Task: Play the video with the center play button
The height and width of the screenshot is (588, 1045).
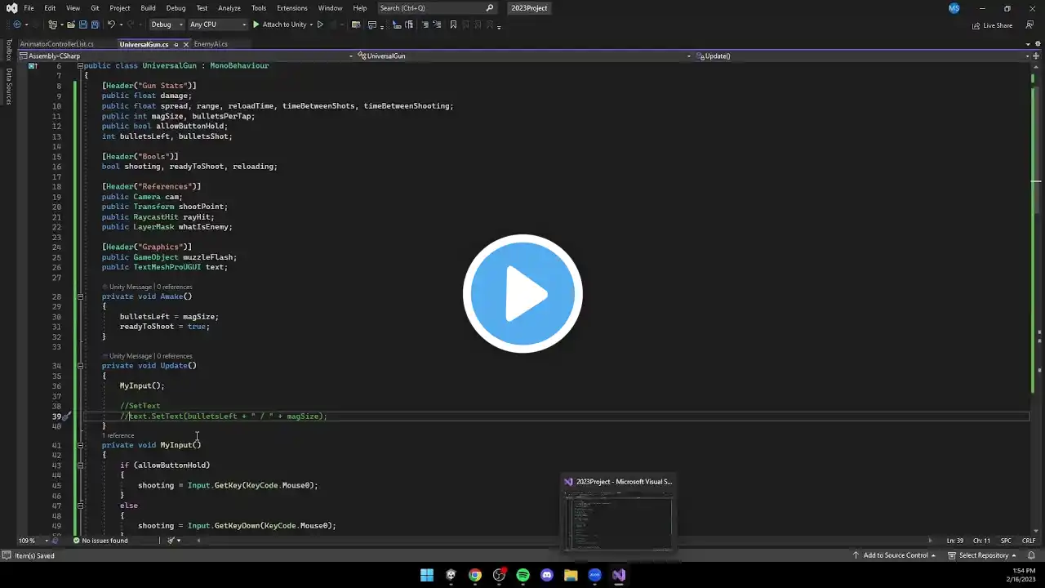Action: [x=522, y=293]
